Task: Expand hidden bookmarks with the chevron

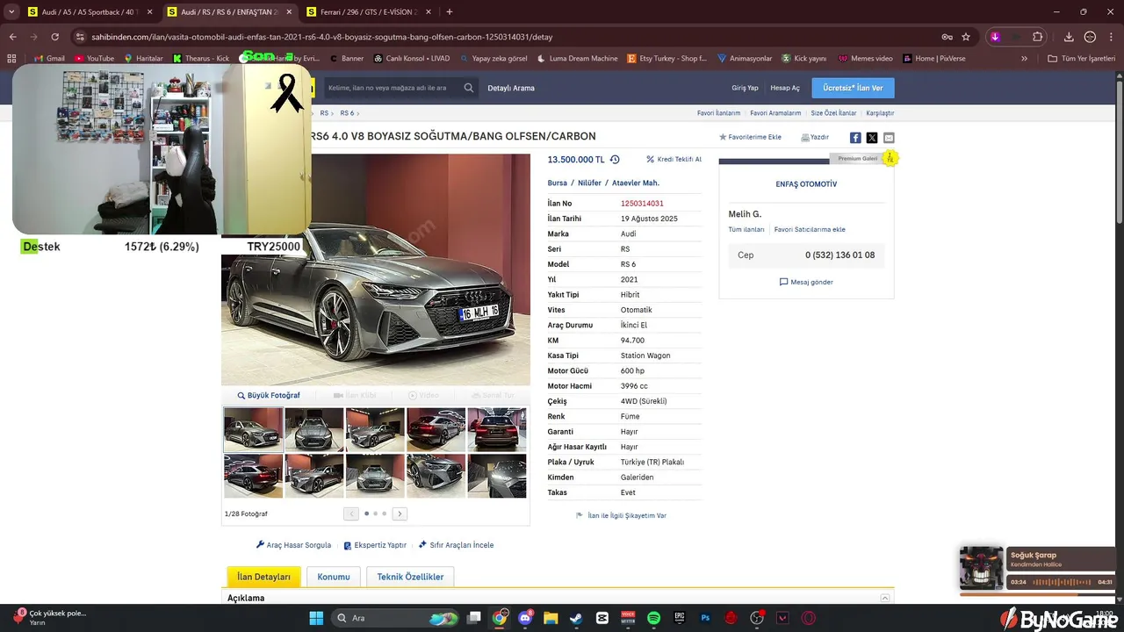Action: [1024, 58]
